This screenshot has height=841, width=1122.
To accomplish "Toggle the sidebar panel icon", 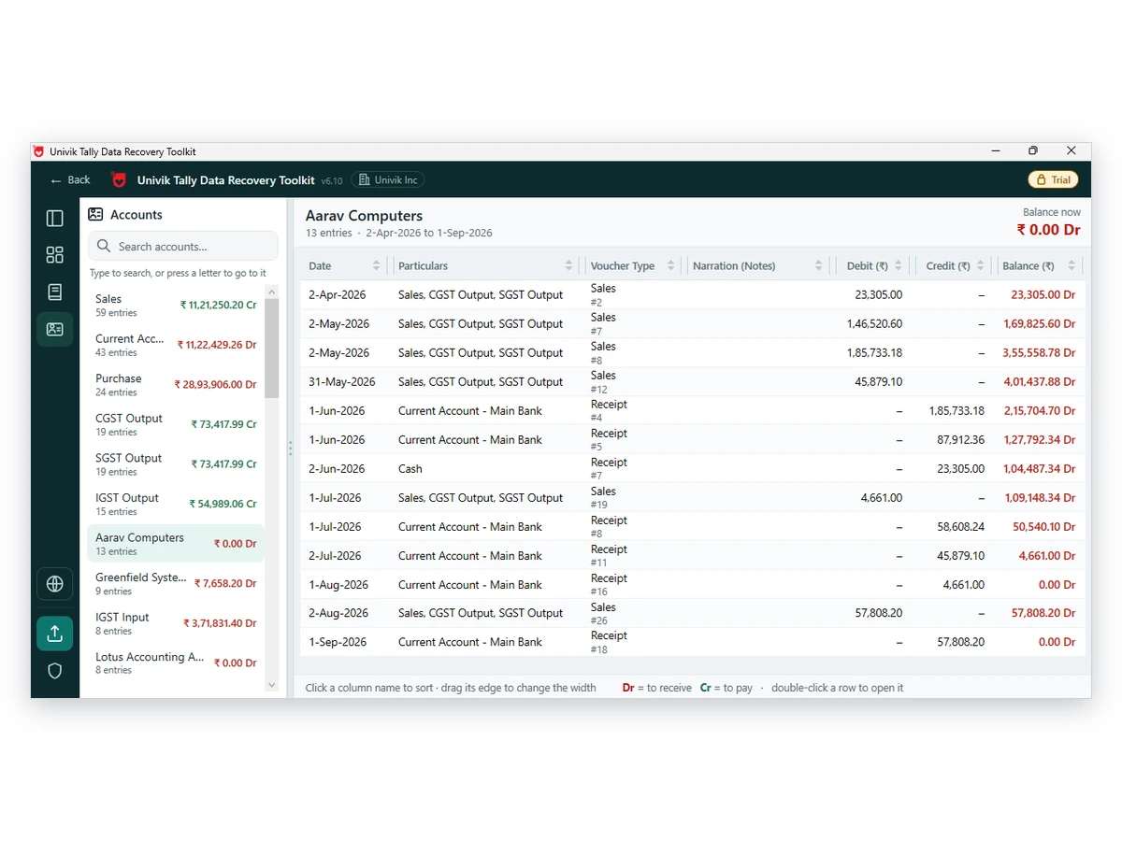I will pyautogui.click(x=55, y=219).
